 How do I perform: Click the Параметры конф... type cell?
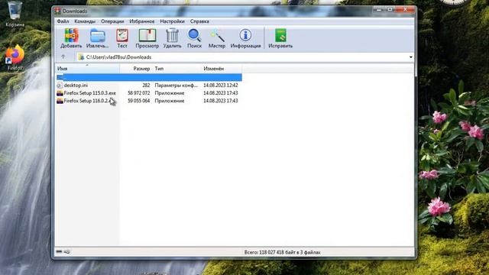pyautogui.click(x=176, y=85)
